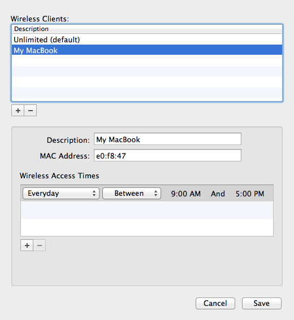The height and width of the screenshot is (320, 294).
Task: Click the Everyday dropdown arrows
Action: coord(94,193)
